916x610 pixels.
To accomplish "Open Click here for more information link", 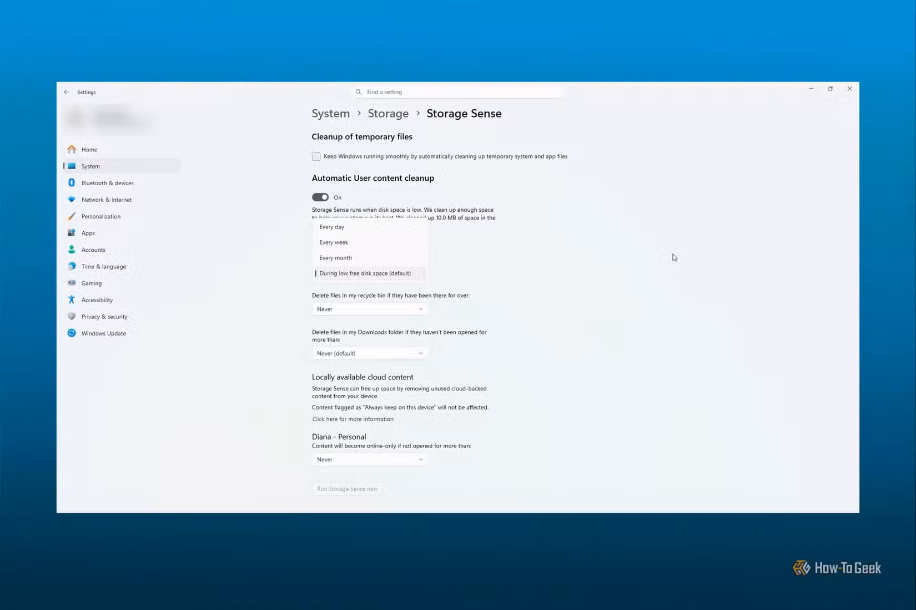I will (353, 419).
